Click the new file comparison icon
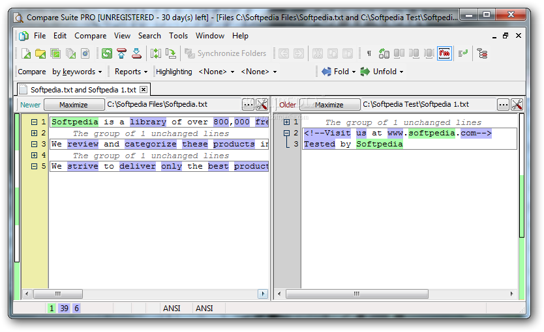This screenshot has width=544, height=332. point(26,53)
